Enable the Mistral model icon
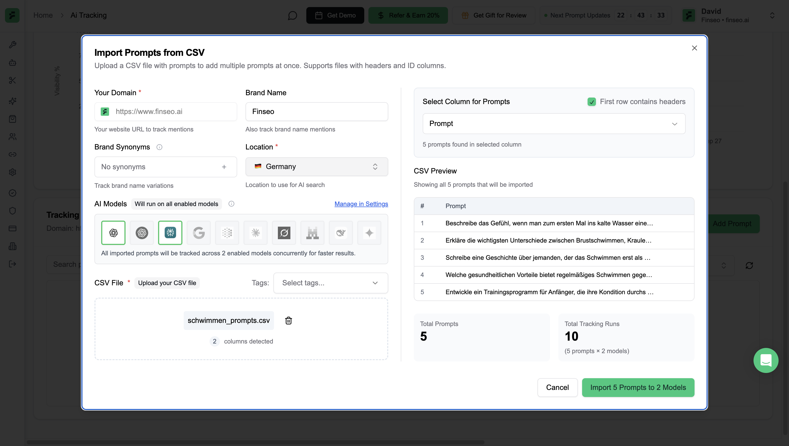 (312, 233)
